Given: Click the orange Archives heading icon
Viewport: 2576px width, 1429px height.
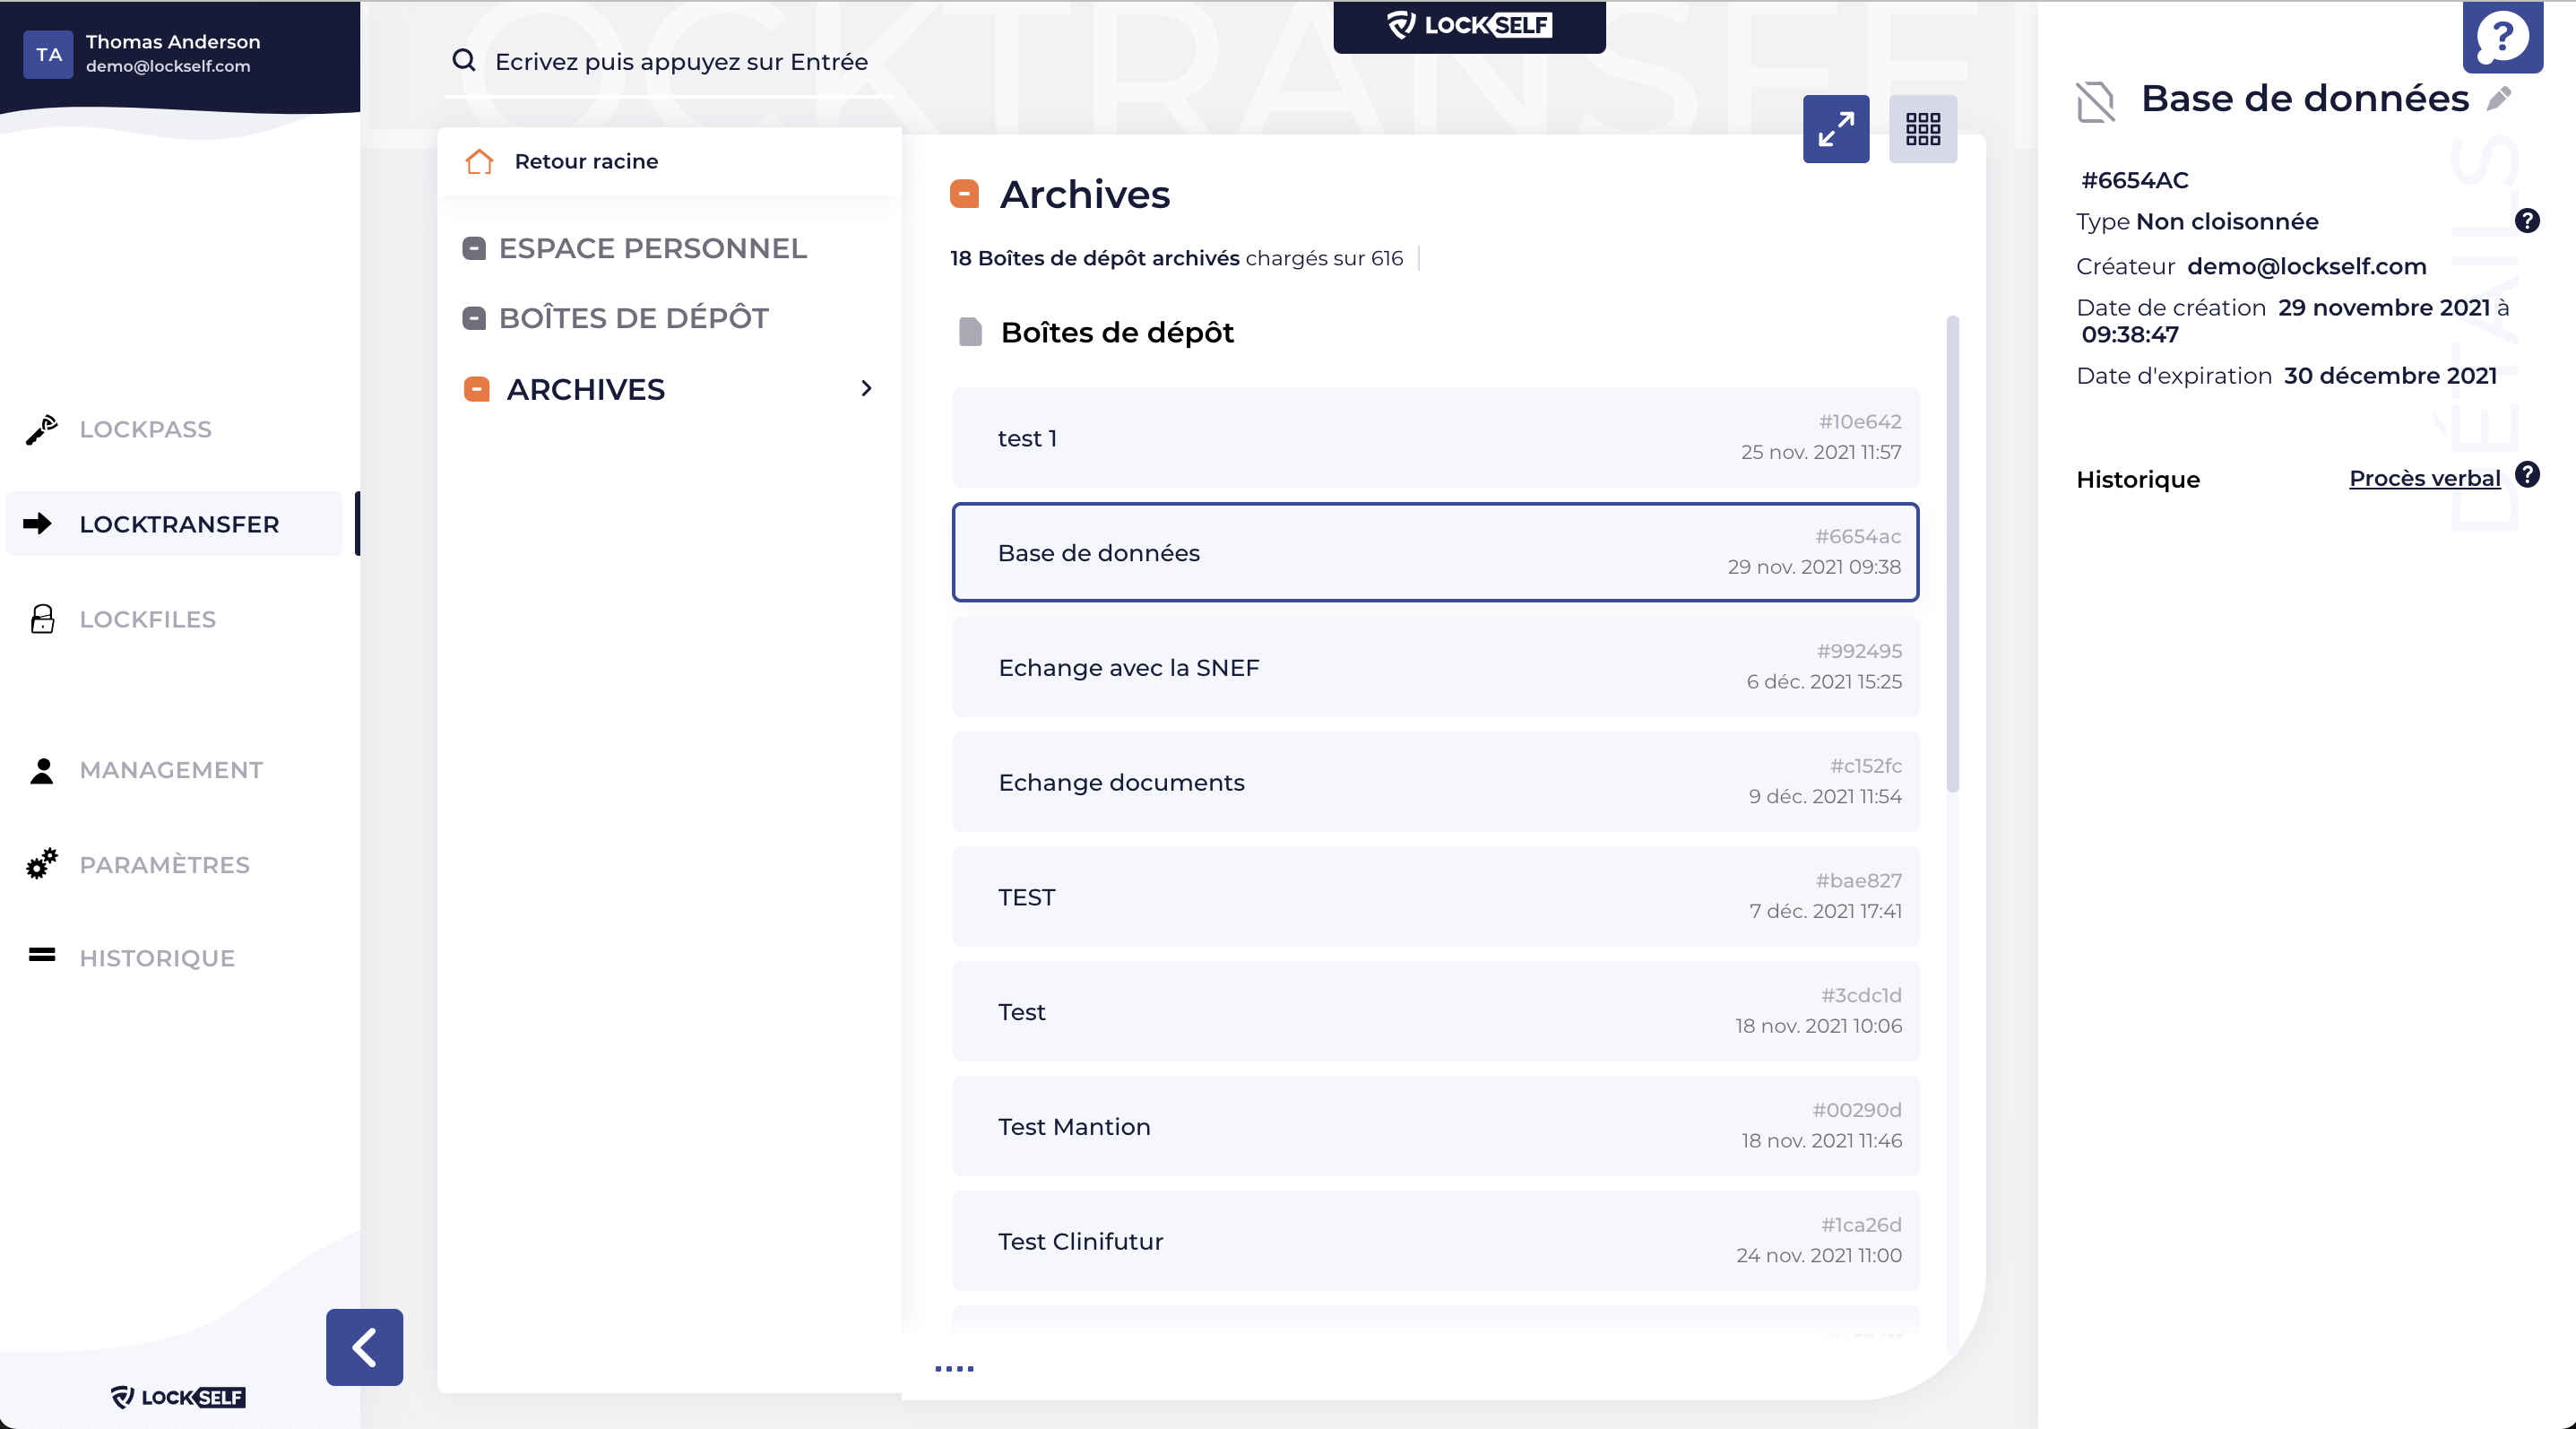Looking at the screenshot, I should coord(964,194).
